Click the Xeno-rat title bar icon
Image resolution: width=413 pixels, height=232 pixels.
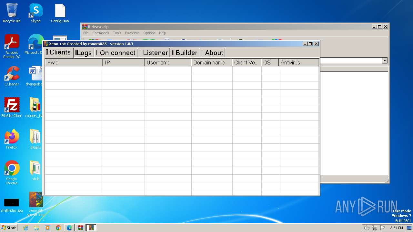(x=46, y=44)
